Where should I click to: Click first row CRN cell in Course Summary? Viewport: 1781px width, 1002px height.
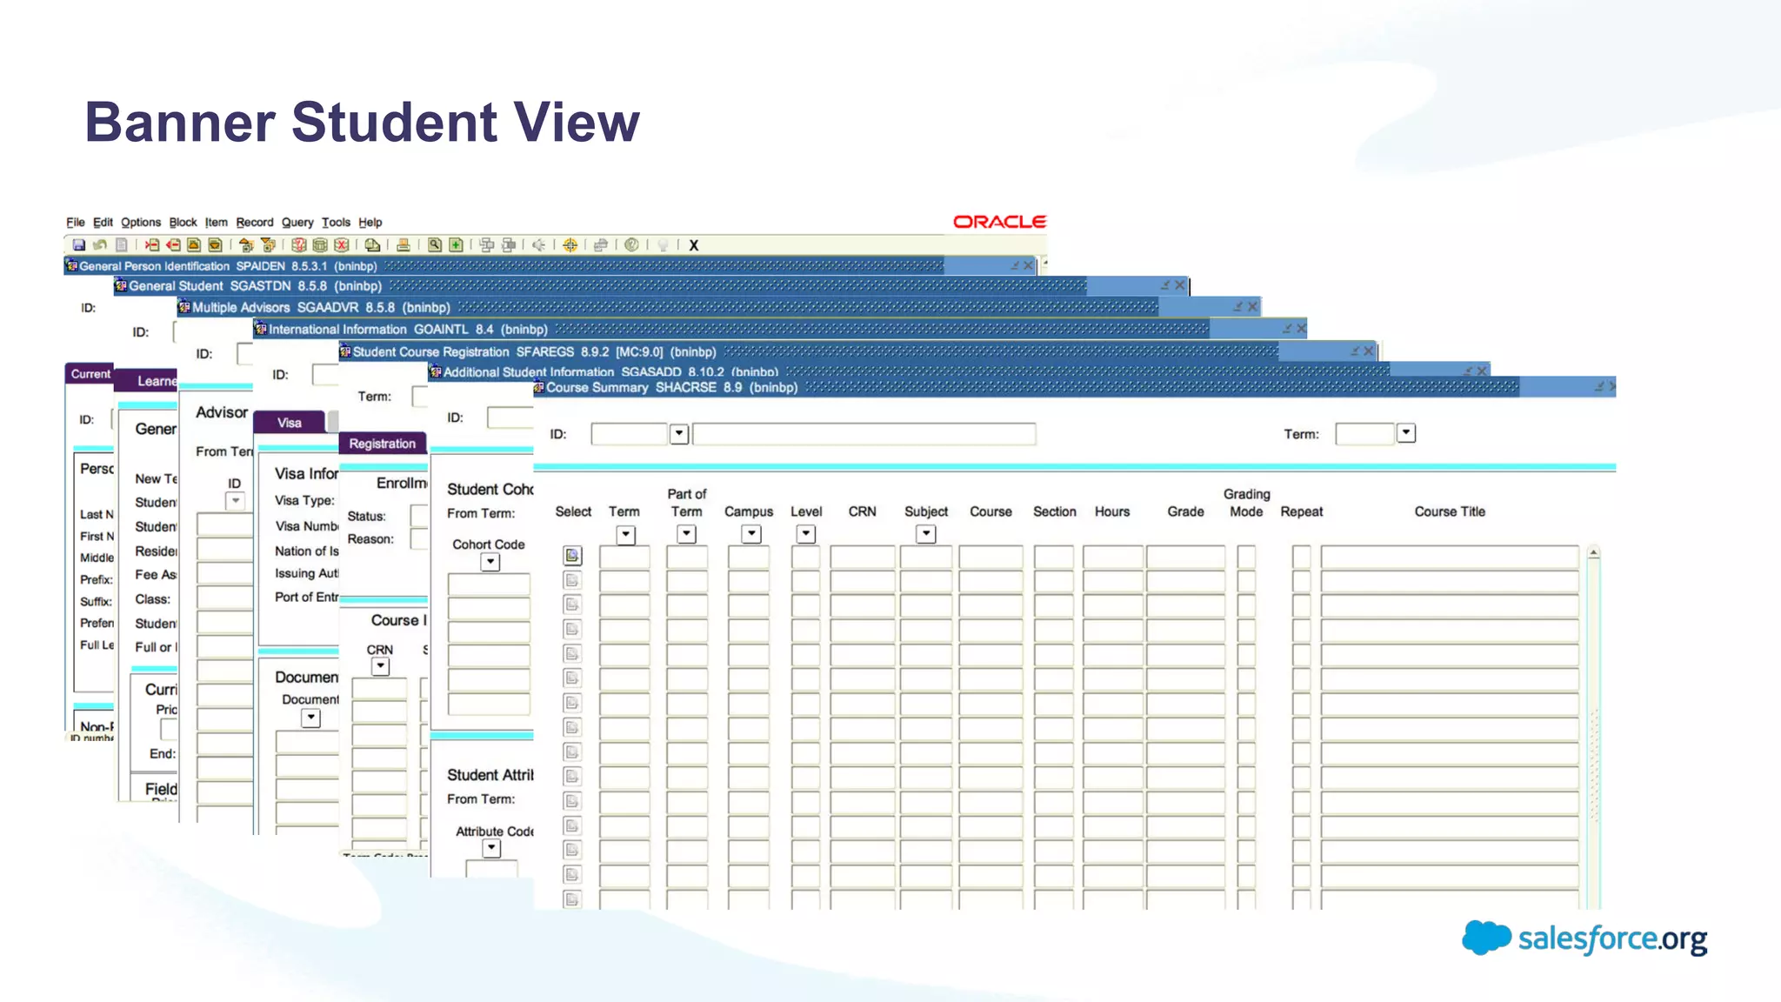click(x=862, y=557)
